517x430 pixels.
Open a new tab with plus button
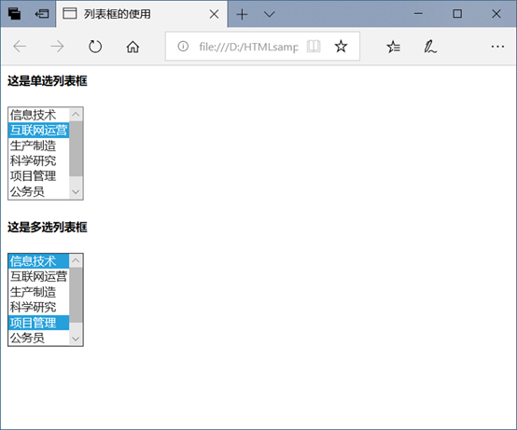point(242,14)
